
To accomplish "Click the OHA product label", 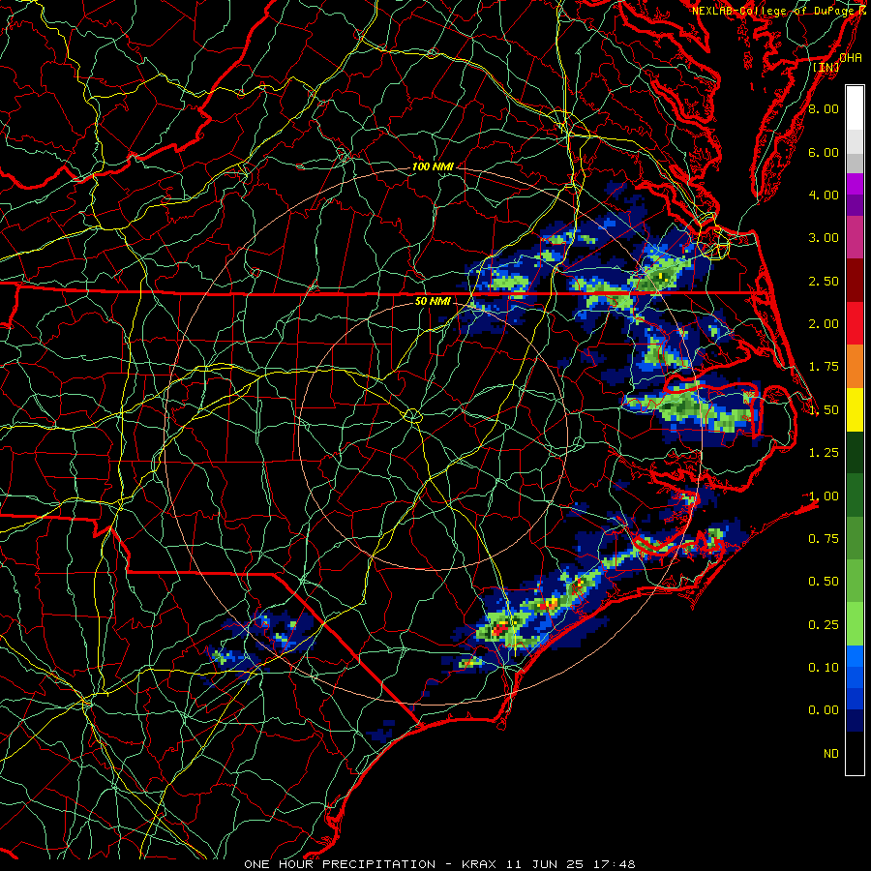I will pos(851,57).
